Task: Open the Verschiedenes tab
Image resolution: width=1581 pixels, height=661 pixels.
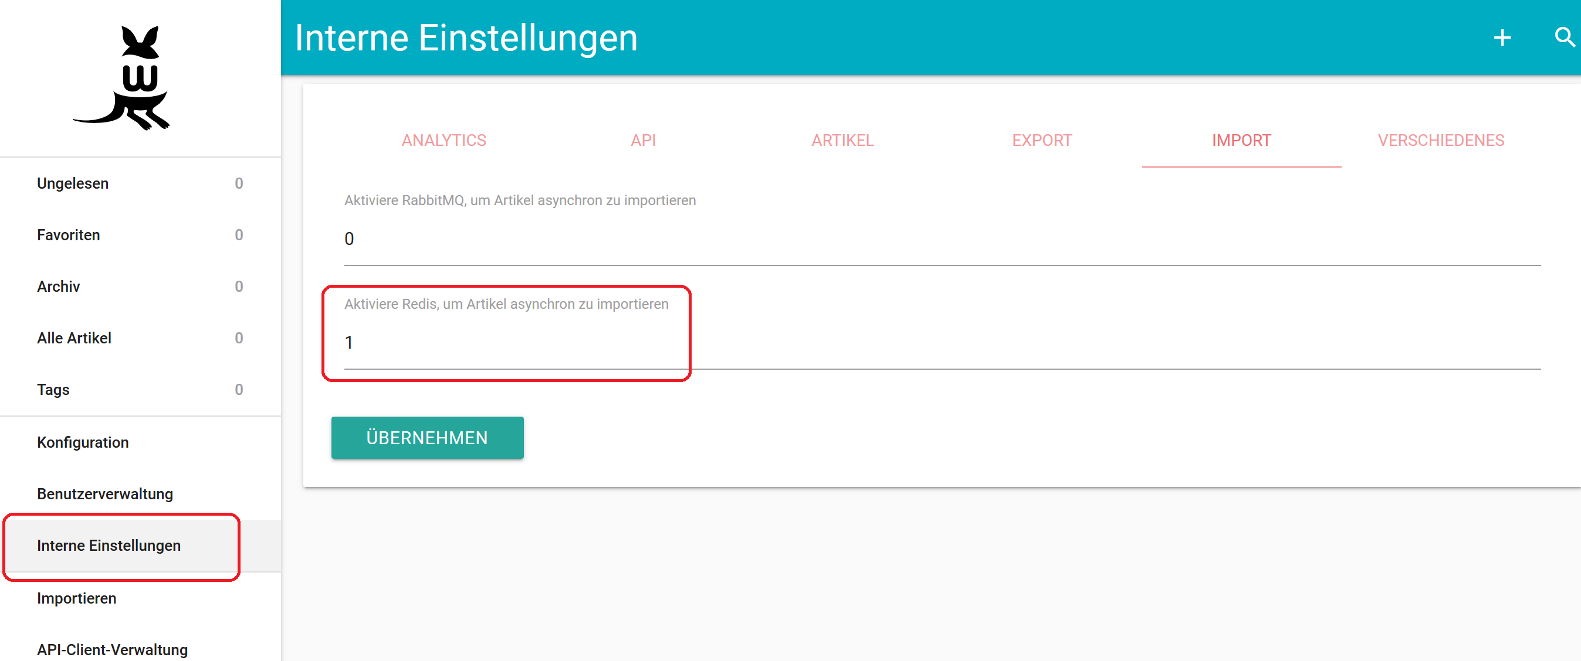Action: [1440, 141]
